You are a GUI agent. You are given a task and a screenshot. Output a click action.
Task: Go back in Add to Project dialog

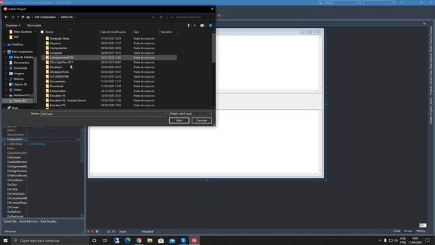[6, 17]
